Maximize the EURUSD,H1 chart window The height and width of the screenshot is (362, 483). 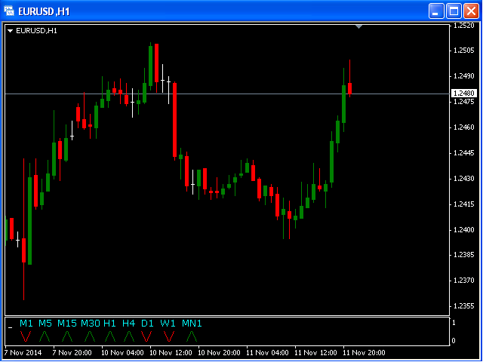[x=454, y=11]
